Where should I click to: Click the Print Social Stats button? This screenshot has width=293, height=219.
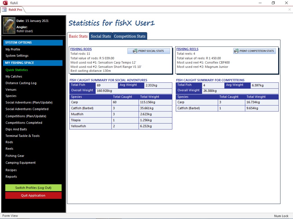point(148,51)
